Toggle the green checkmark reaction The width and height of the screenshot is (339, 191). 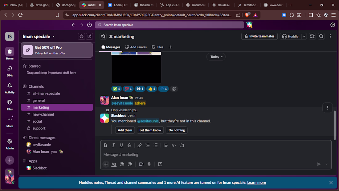pyautogui.click(x=116, y=89)
